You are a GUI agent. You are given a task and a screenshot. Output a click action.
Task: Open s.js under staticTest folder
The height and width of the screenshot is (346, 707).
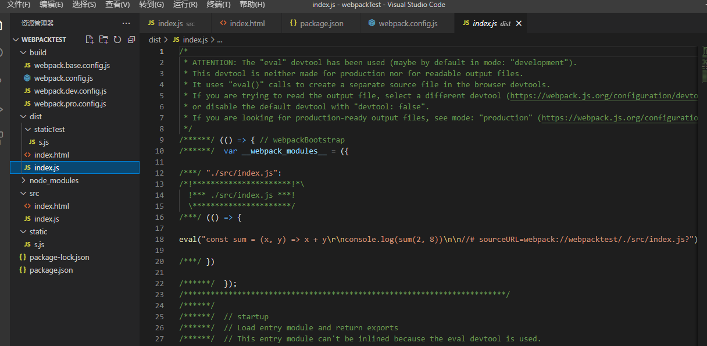(x=74, y=142)
